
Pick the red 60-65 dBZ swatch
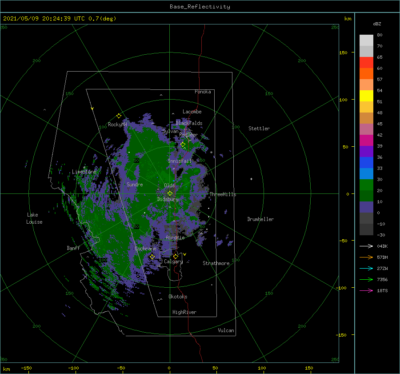(x=366, y=63)
